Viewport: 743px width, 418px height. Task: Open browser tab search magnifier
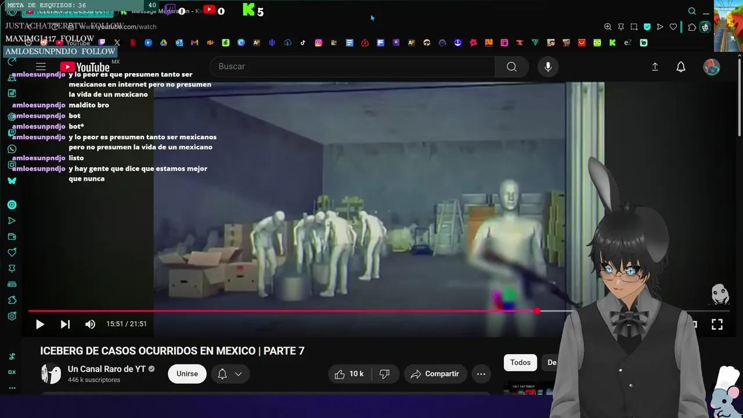point(692,11)
